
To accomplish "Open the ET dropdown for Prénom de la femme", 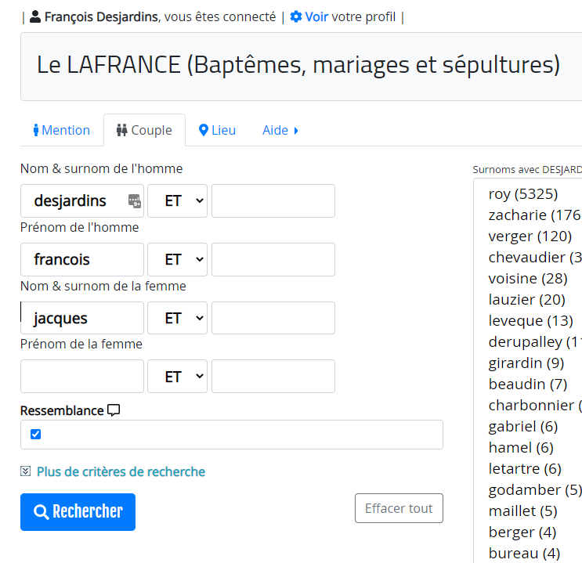I will coord(178,377).
